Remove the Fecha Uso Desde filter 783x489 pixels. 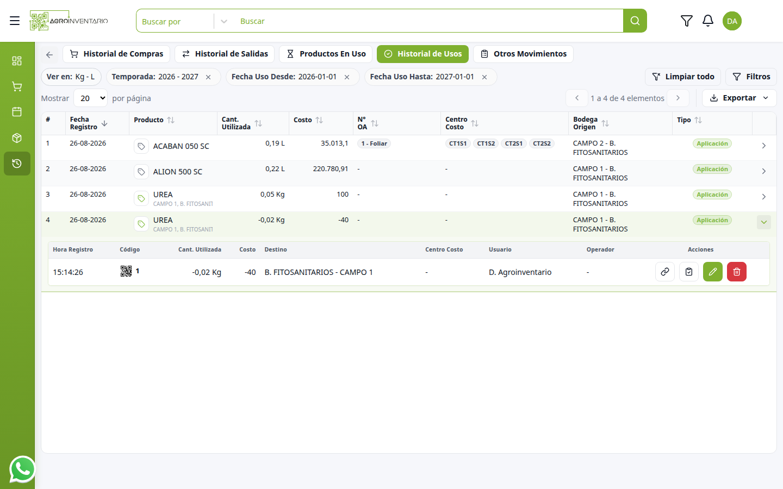(x=347, y=77)
